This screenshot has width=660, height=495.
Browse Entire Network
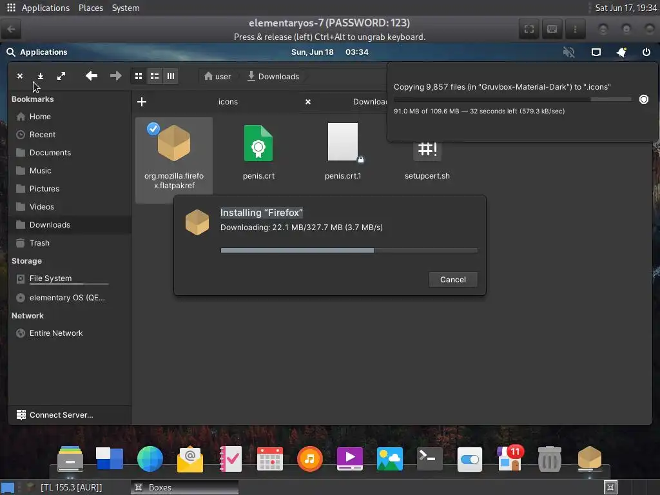coord(70,333)
